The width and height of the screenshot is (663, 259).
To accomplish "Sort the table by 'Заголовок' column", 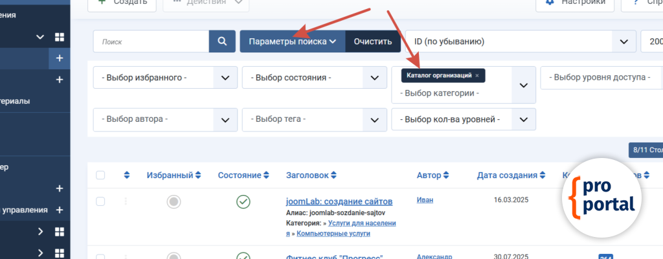I will tap(311, 175).
